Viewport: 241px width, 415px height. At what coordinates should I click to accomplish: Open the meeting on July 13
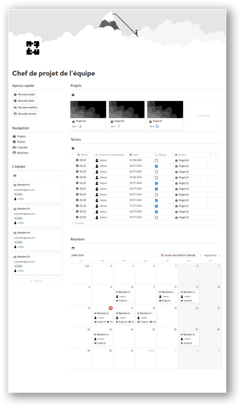coord(189,296)
